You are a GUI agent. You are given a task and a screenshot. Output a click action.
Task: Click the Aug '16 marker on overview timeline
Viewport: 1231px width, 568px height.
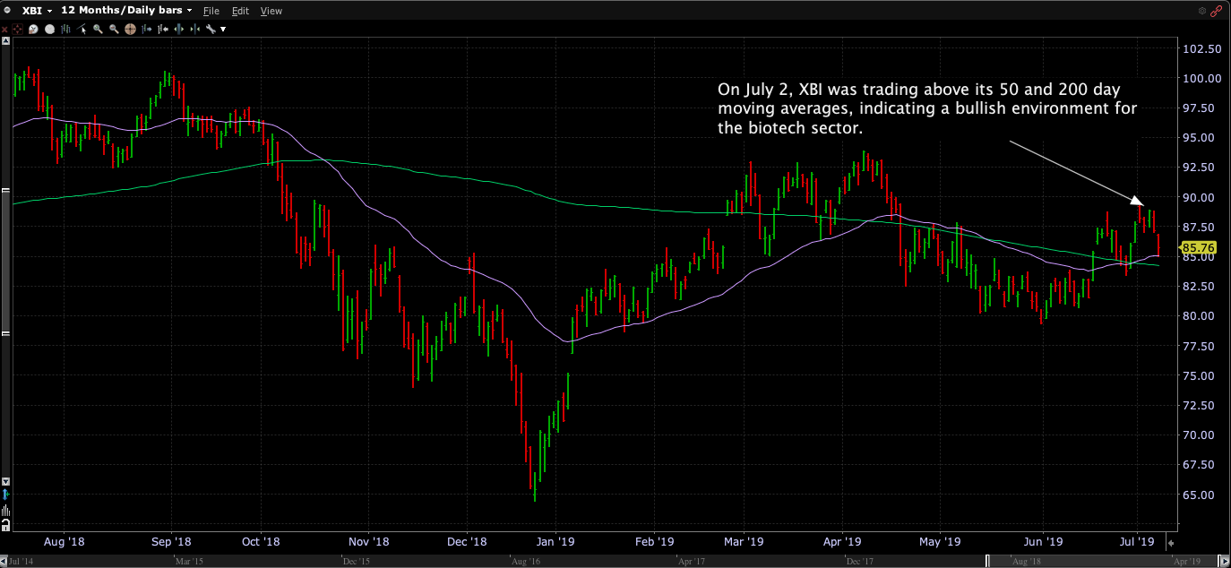pyautogui.click(x=524, y=562)
